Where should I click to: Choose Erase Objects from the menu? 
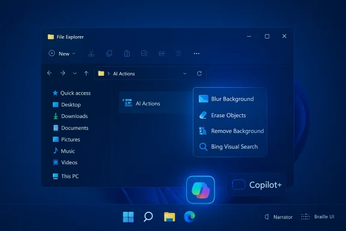coord(230,115)
